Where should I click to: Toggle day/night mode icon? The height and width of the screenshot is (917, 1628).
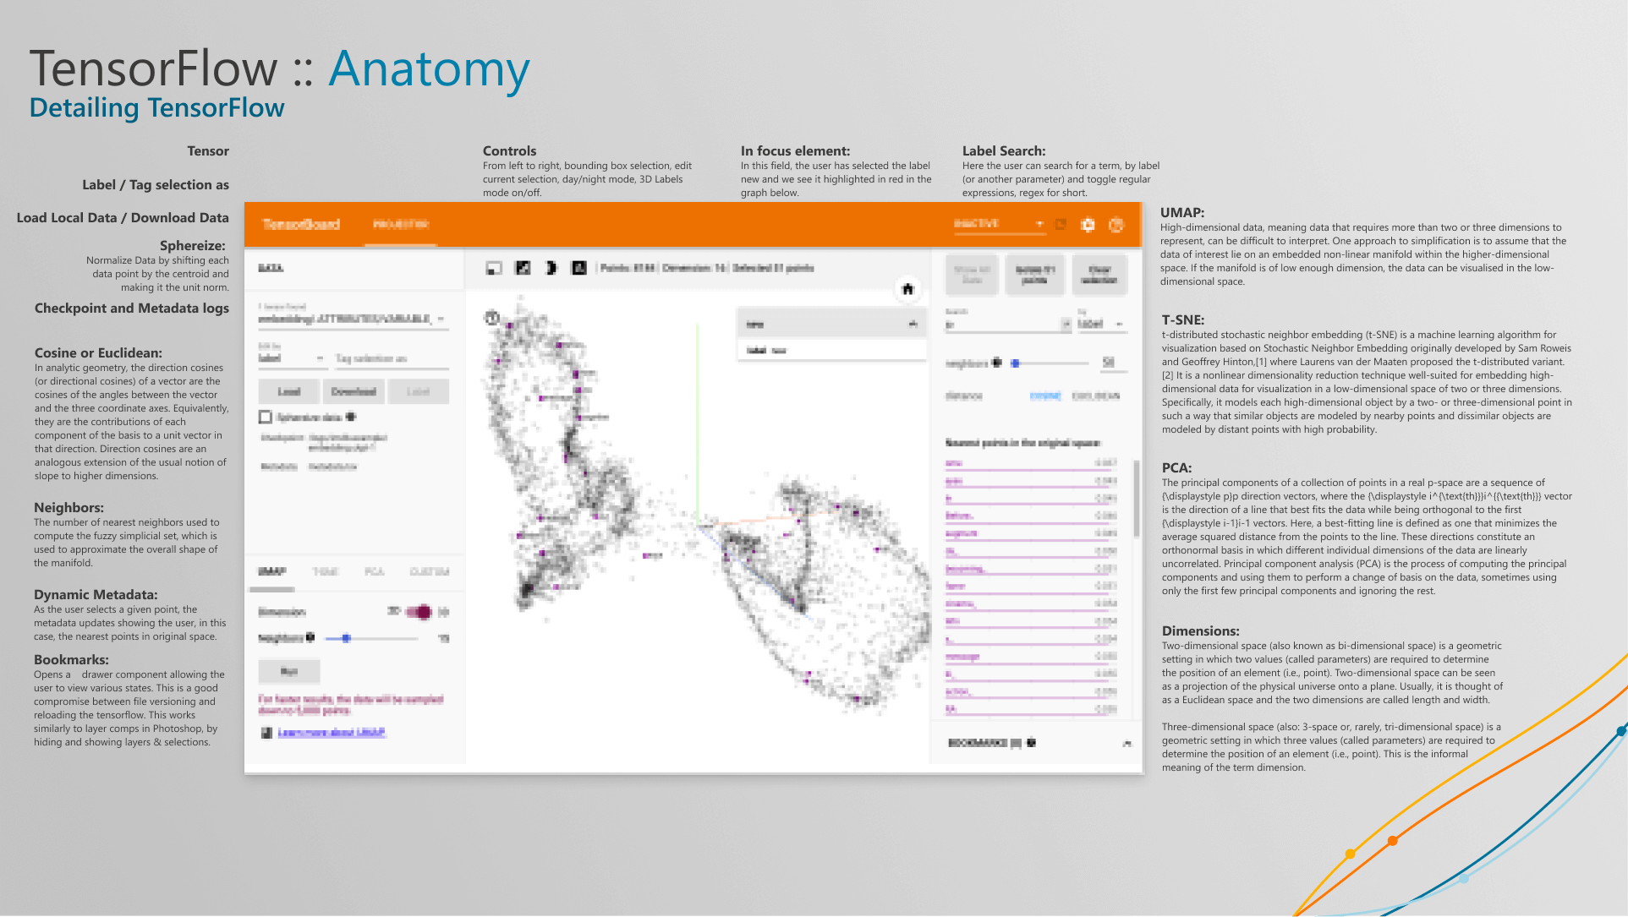pos(551,268)
